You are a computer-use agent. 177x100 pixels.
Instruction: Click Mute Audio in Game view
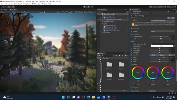[x=79, y=12]
